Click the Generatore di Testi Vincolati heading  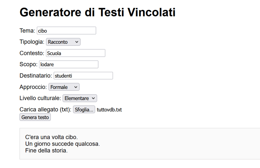(x=97, y=12)
